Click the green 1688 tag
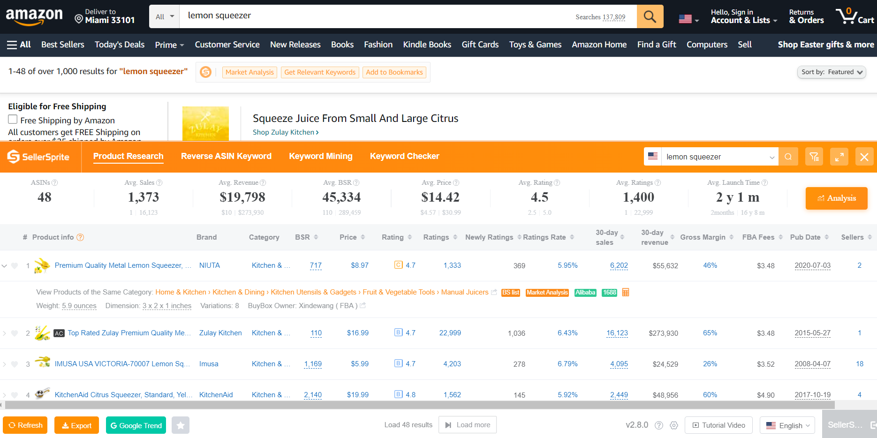The image size is (877, 438). pos(610,293)
